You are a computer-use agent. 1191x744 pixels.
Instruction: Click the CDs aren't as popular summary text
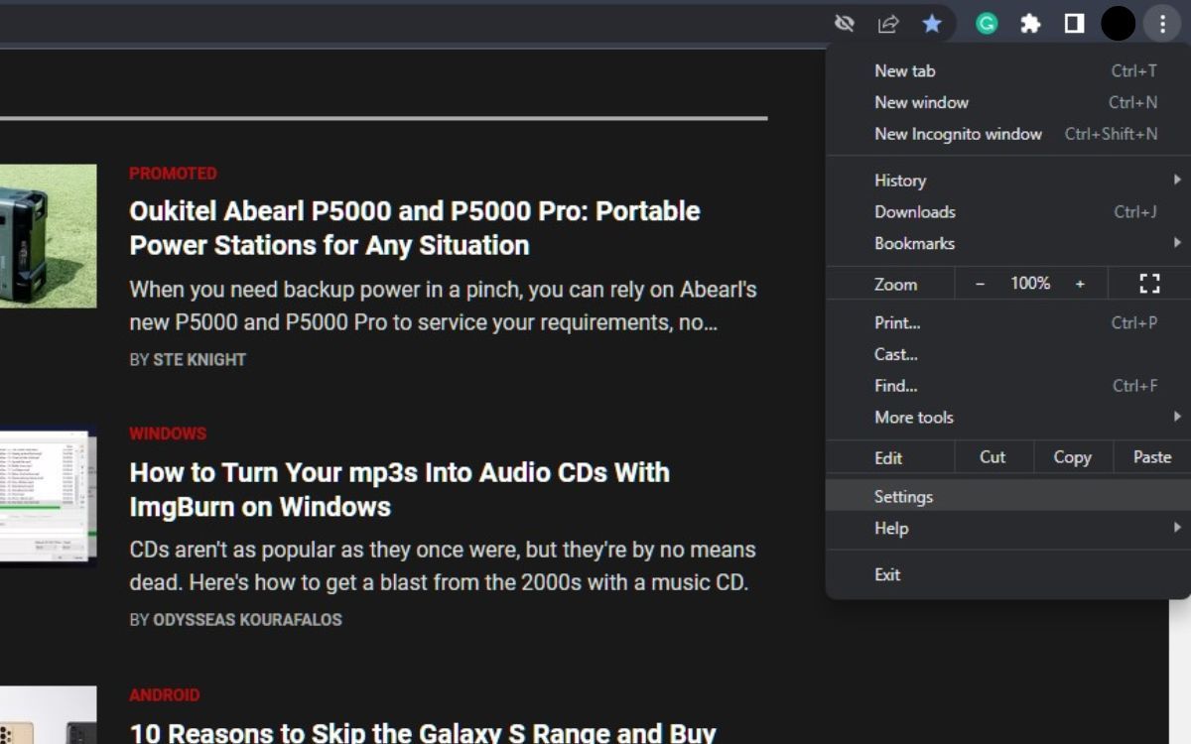click(443, 566)
